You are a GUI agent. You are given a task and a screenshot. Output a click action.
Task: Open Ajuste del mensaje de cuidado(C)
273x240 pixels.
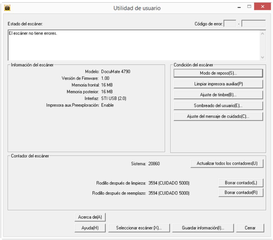click(x=218, y=116)
